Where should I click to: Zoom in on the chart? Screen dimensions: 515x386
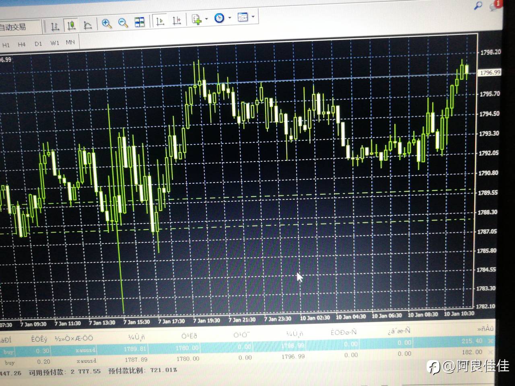[107, 24]
